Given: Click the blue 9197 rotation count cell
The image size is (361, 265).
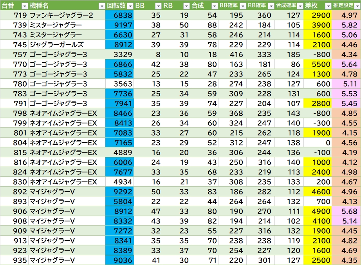Looking at the screenshot, I should coord(119,25).
